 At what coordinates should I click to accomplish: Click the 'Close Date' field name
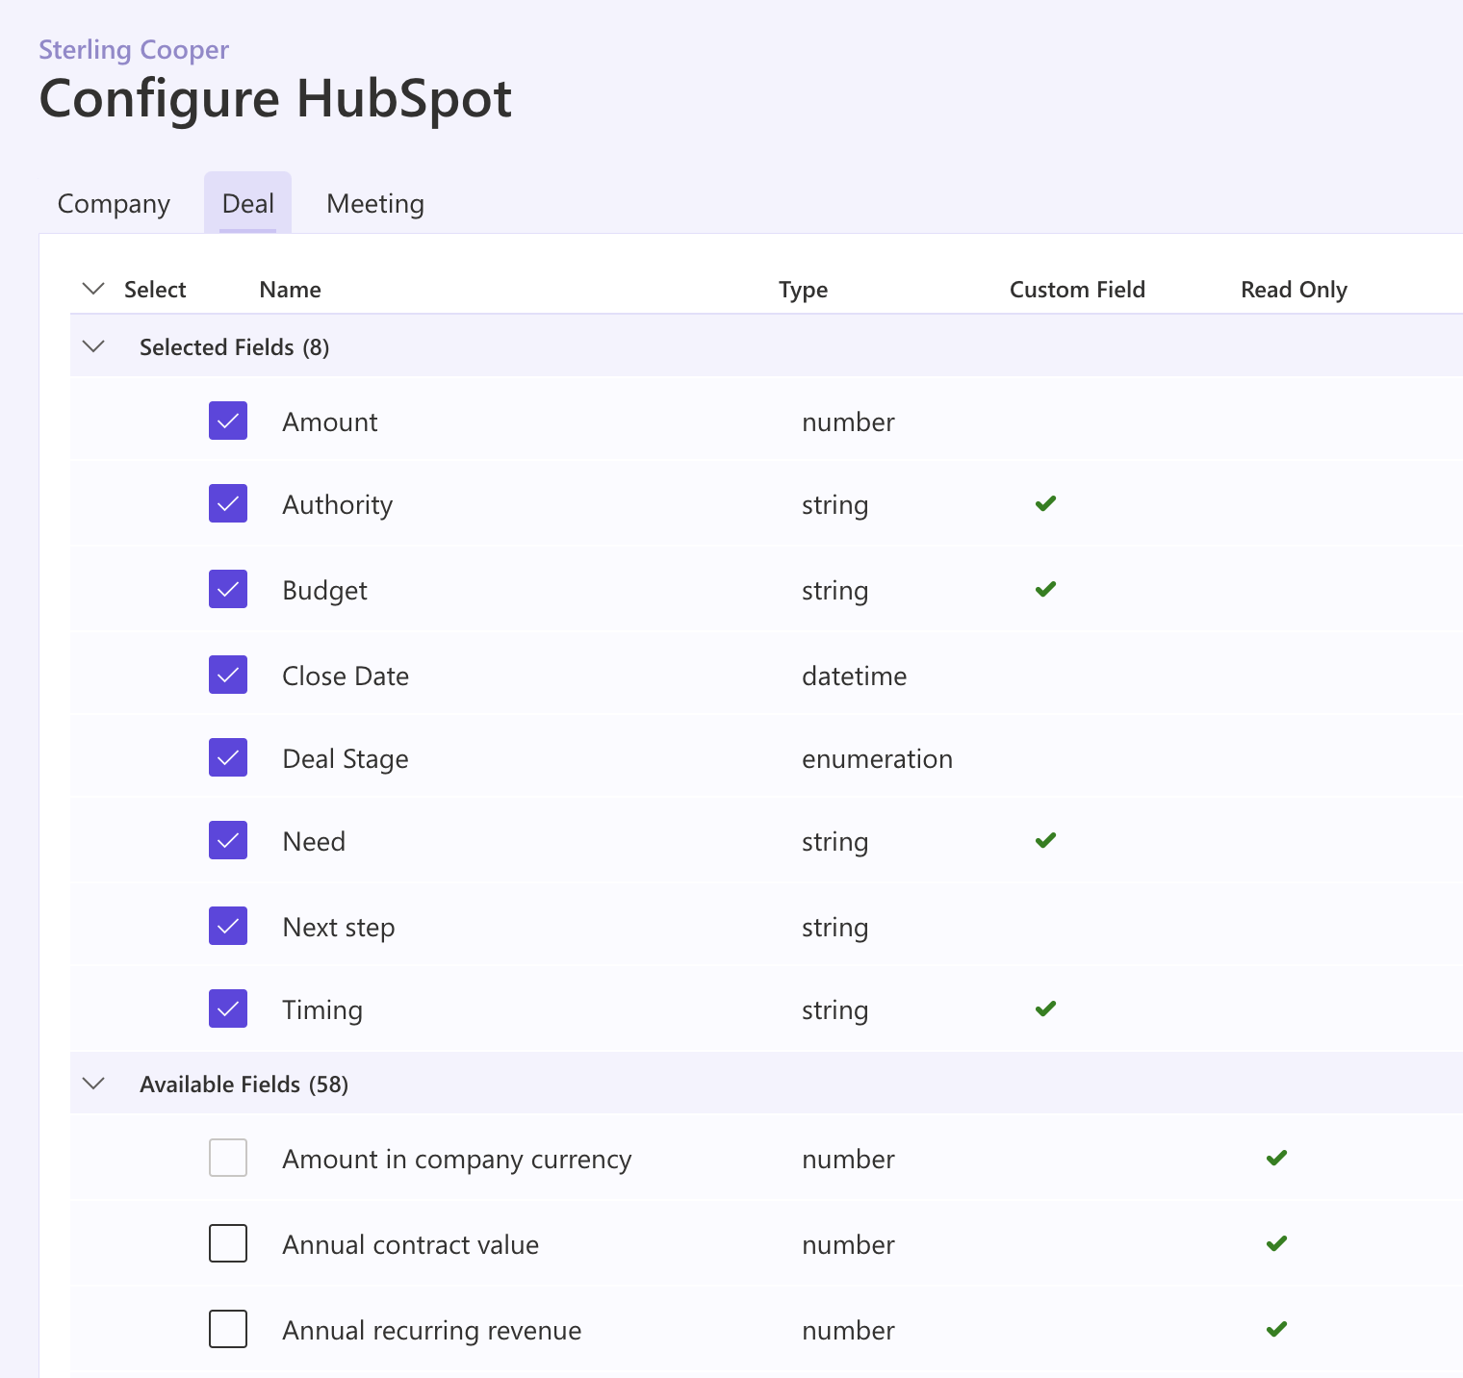point(346,676)
